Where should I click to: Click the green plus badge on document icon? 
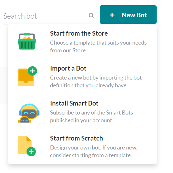pos(31,152)
